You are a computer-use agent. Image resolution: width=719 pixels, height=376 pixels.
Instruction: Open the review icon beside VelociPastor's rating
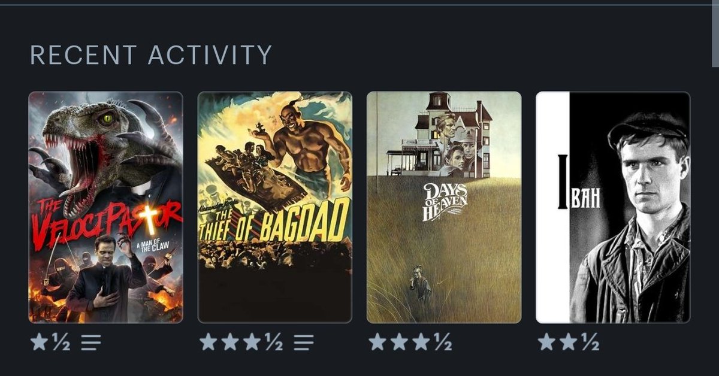point(91,342)
